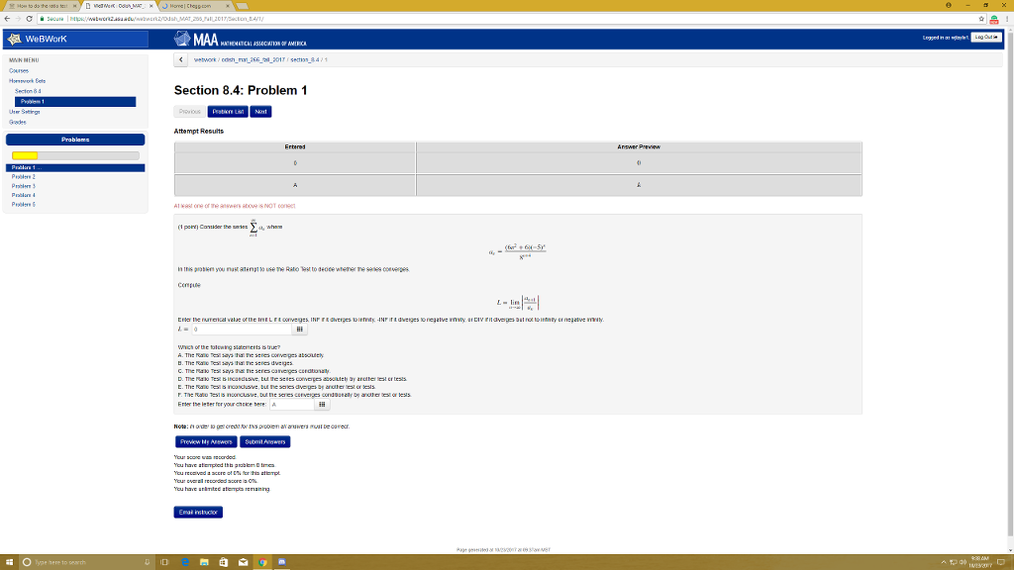Select Grades in the Main Menu
The image size is (1014, 570).
(16, 120)
